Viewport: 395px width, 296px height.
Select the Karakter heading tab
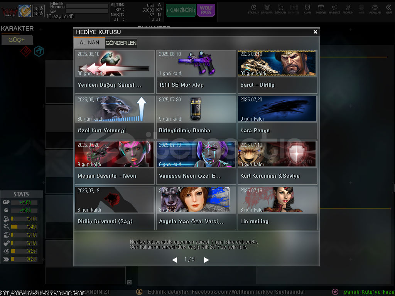tap(17, 29)
